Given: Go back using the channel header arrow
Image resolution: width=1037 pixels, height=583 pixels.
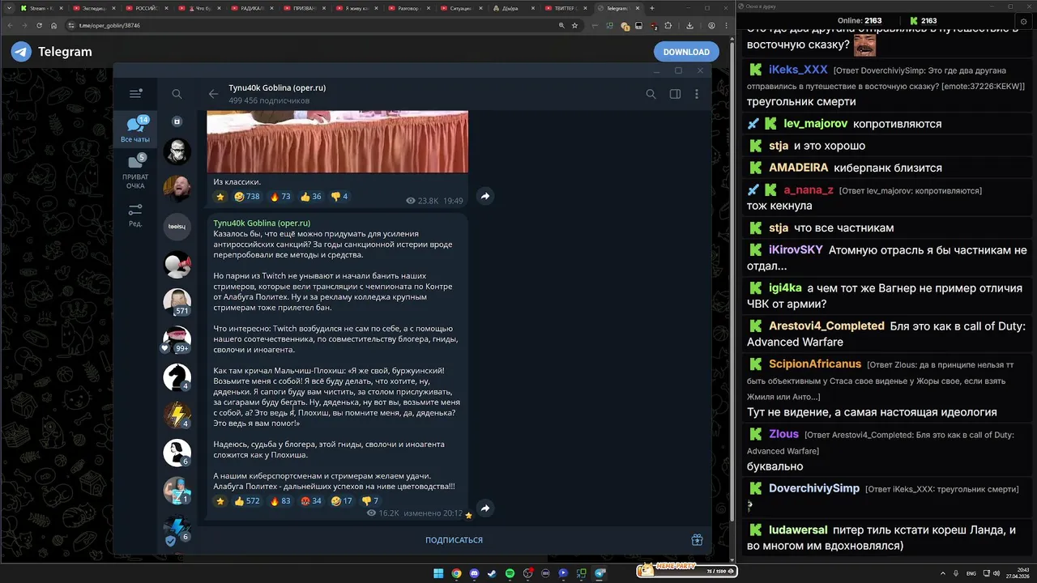Looking at the screenshot, I should 213,94.
